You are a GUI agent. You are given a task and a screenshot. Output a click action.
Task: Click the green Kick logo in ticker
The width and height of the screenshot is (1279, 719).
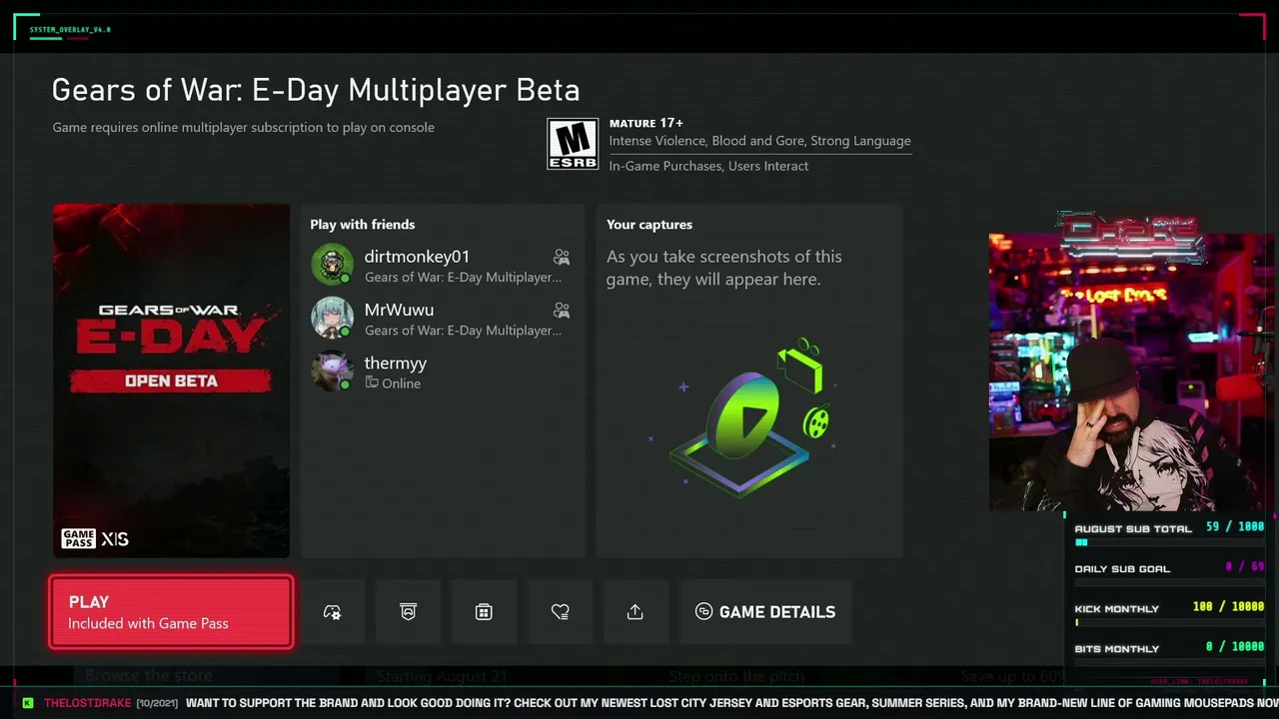28,703
